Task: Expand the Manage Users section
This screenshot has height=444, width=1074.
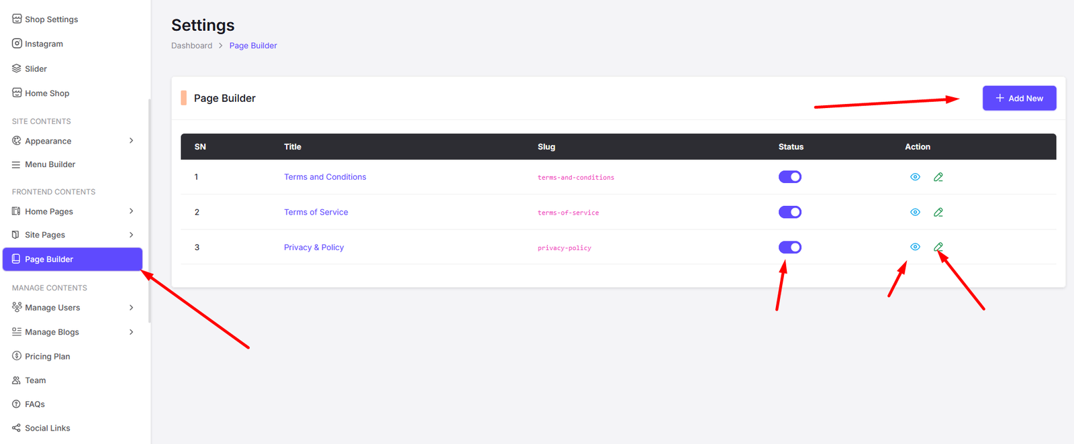Action: click(x=131, y=308)
